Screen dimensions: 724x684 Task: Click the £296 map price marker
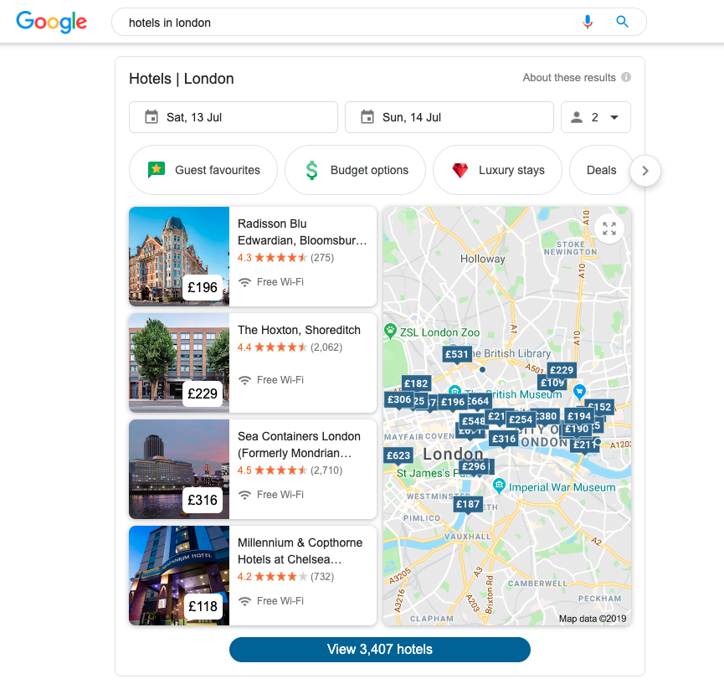point(474,466)
